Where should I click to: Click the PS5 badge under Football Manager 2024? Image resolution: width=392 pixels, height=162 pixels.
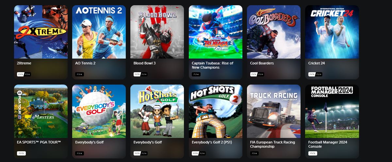click(x=313, y=153)
